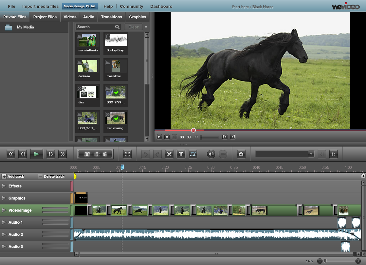Image resolution: width=366 pixels, height=265 pixels.
Task: Open the dropdown in the timeline toolbar
Action: [x=311, y=154]
